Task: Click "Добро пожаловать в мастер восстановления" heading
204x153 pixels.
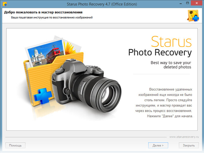Action: click(x=43, y=12)
